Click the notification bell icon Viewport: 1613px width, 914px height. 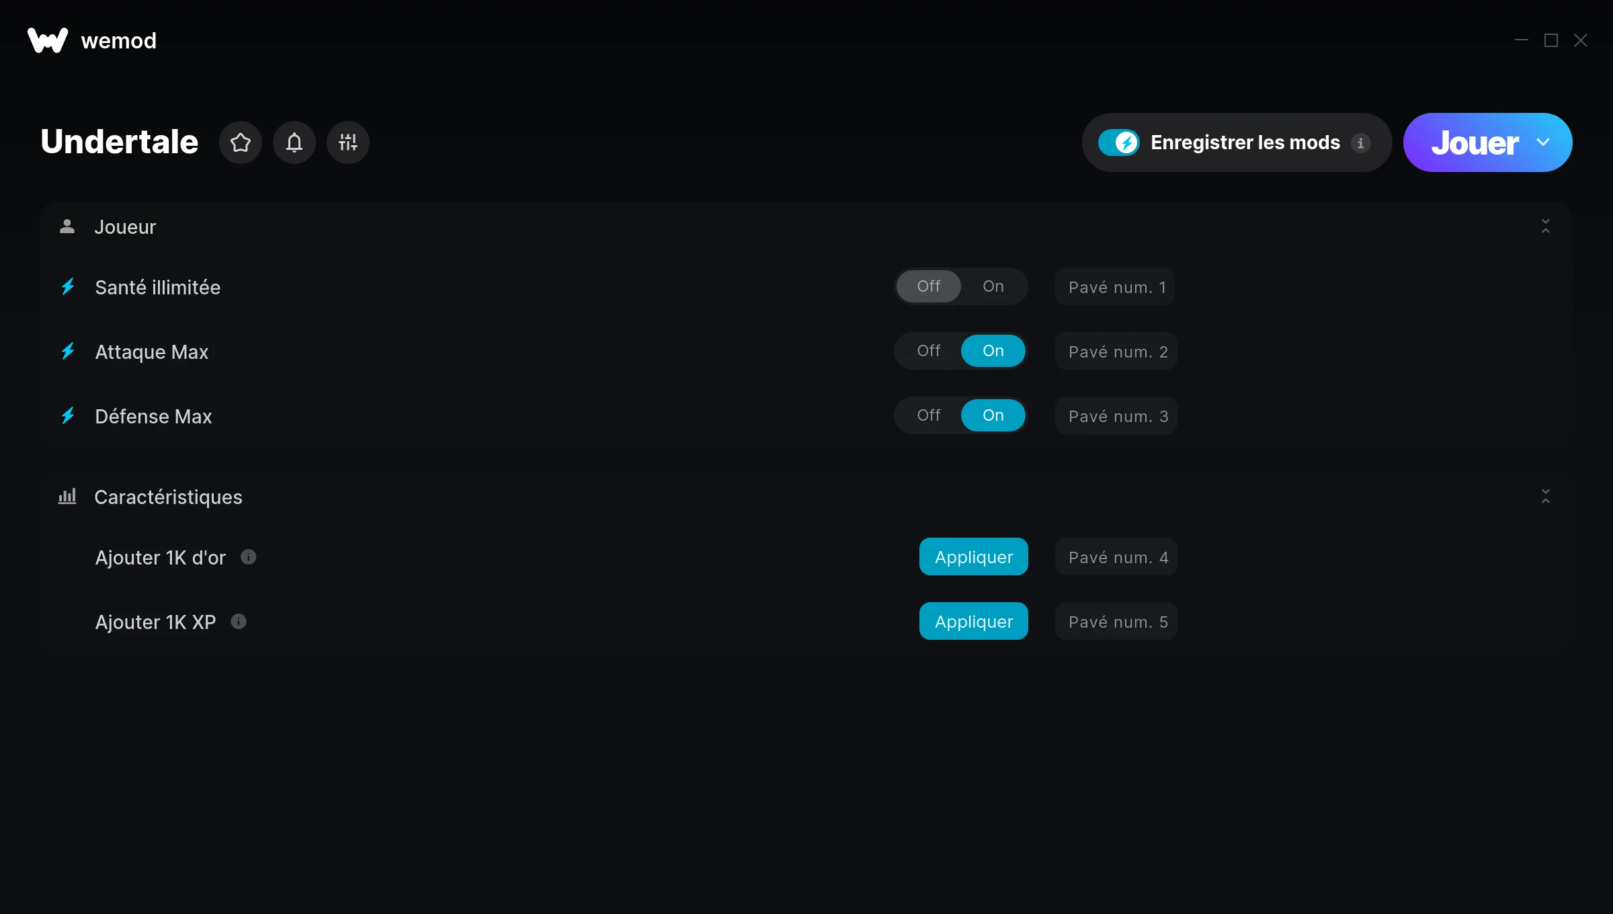pos(294,142)
